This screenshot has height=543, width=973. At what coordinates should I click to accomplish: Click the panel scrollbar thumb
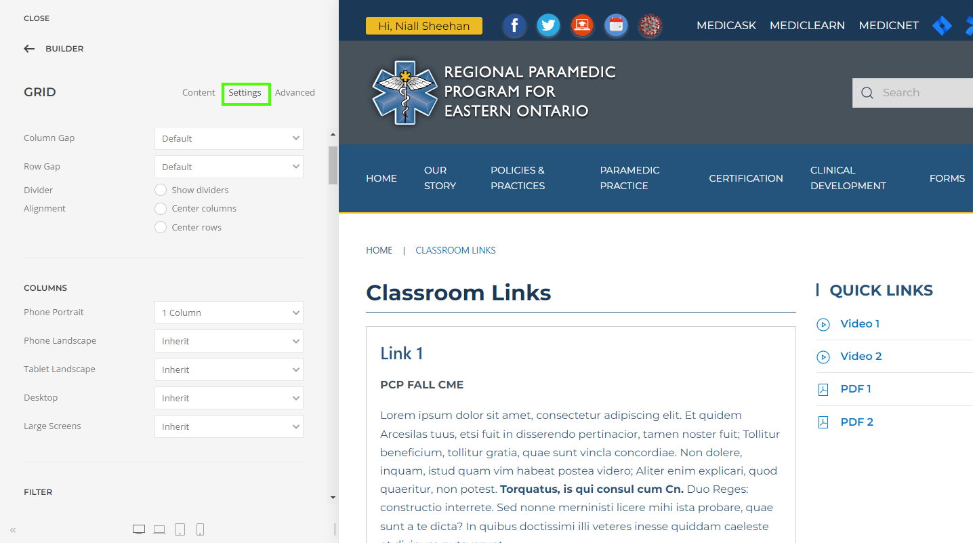[x=333, y=165]
